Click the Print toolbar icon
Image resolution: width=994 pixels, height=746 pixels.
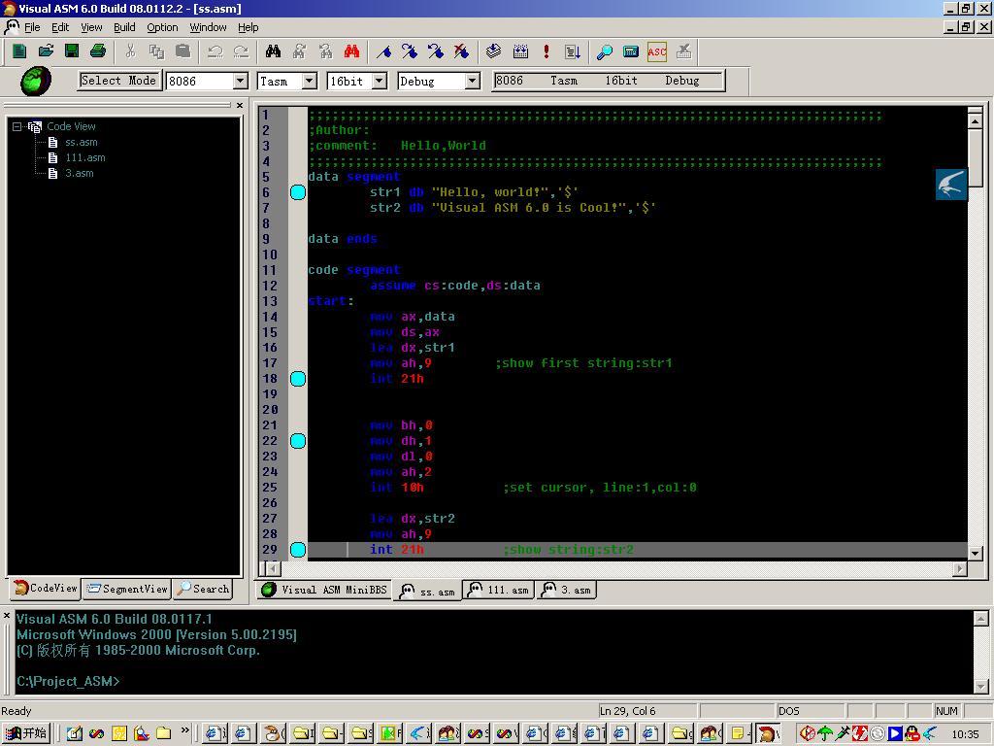[98, 51]
